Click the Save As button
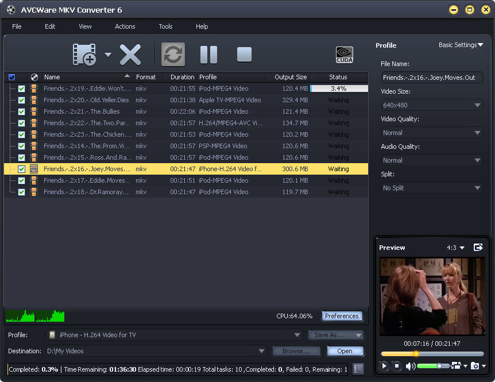The width and height of the screenshot is (495, 382). click(x=335, y=335)
